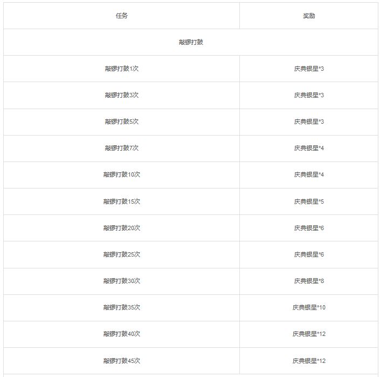
Task: Click the 敲锣打鼓3次 task cell
Action: [x=122, y=95]
